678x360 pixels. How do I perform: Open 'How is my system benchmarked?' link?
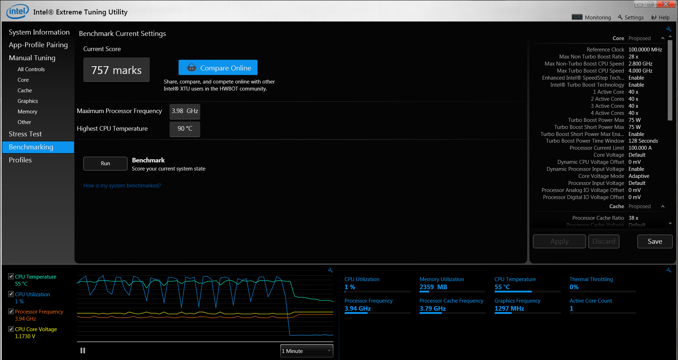click(122, 186)
